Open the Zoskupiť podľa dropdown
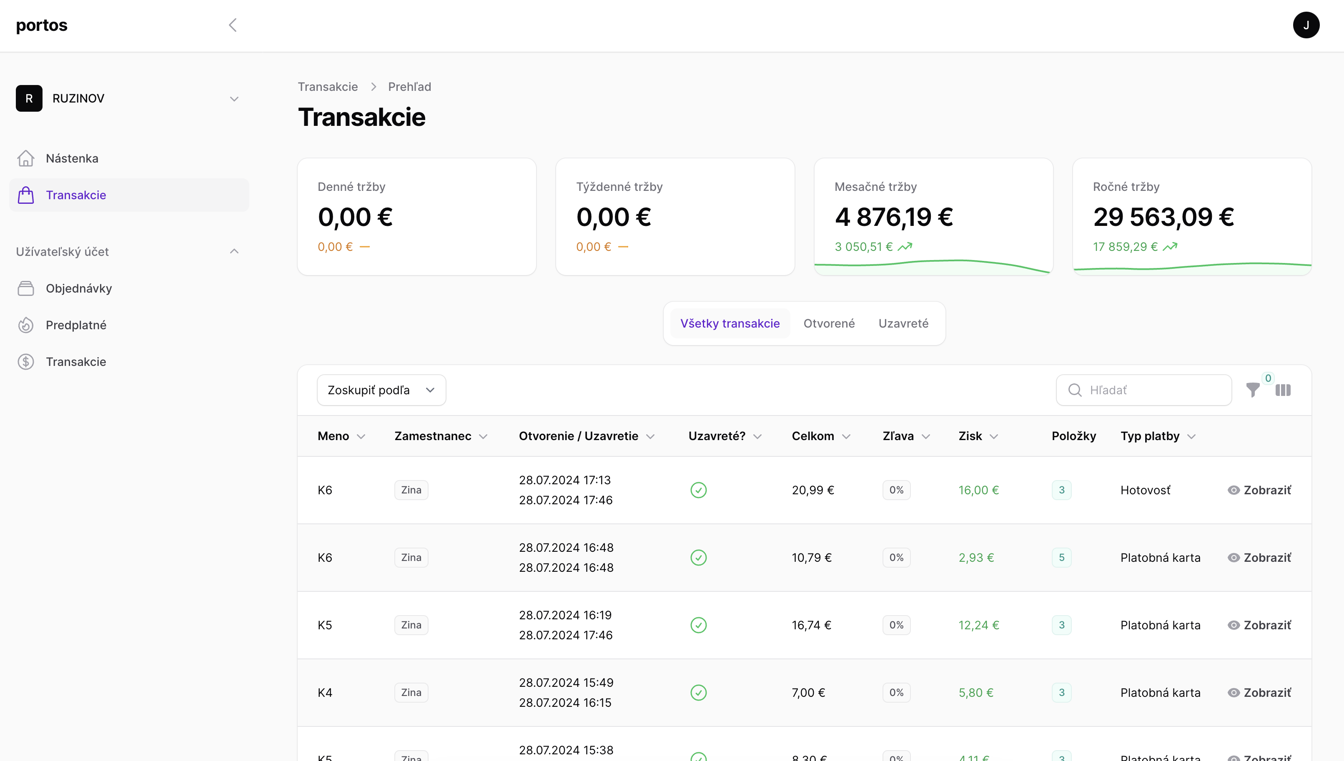The image size is (1344, 761). coord(381,390)
